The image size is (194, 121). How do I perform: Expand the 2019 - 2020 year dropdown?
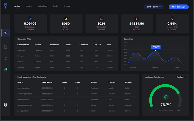pos(154,7)
